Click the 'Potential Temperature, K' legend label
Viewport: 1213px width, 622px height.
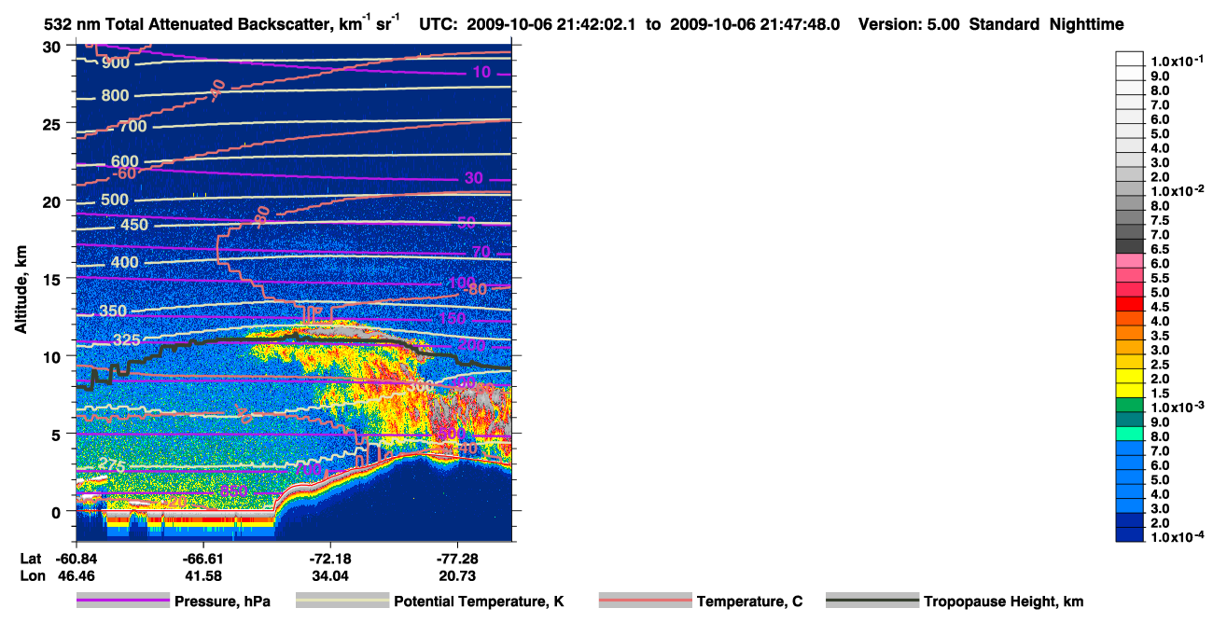479,601
